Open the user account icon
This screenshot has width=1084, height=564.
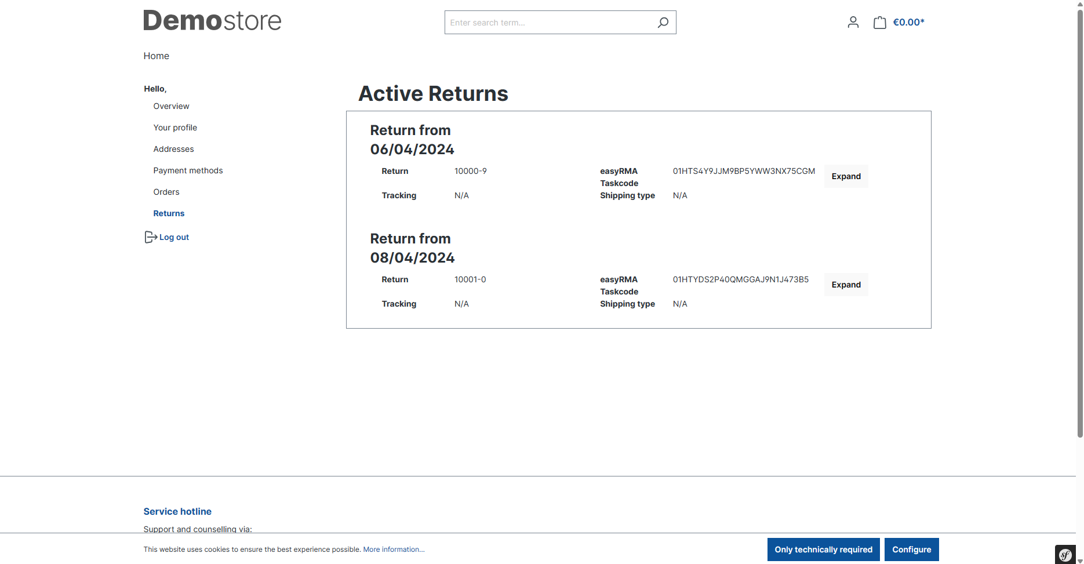pyautogui.click(x=853, y=23)
